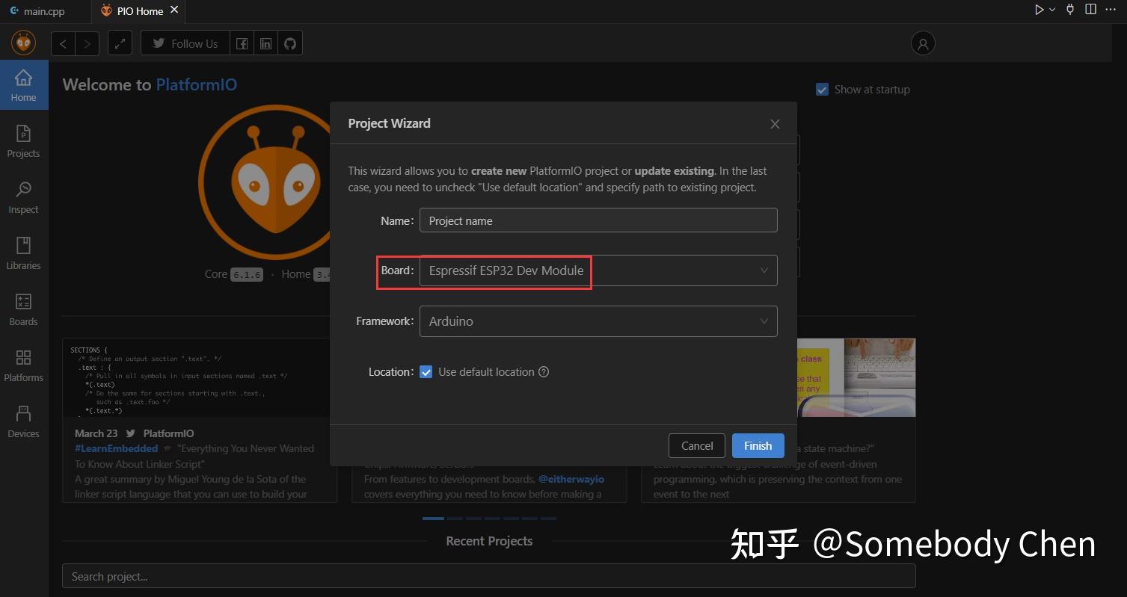The image size is (1127, 597).
Task: Click the first news carousel indicator
Action: click(x=433, y=518)
